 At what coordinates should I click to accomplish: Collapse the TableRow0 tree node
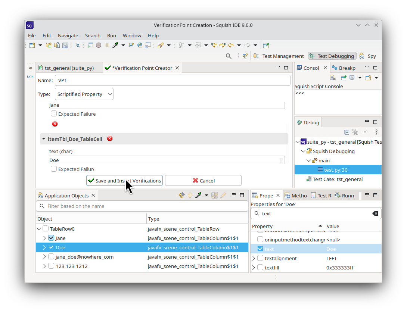coord(39,229)
